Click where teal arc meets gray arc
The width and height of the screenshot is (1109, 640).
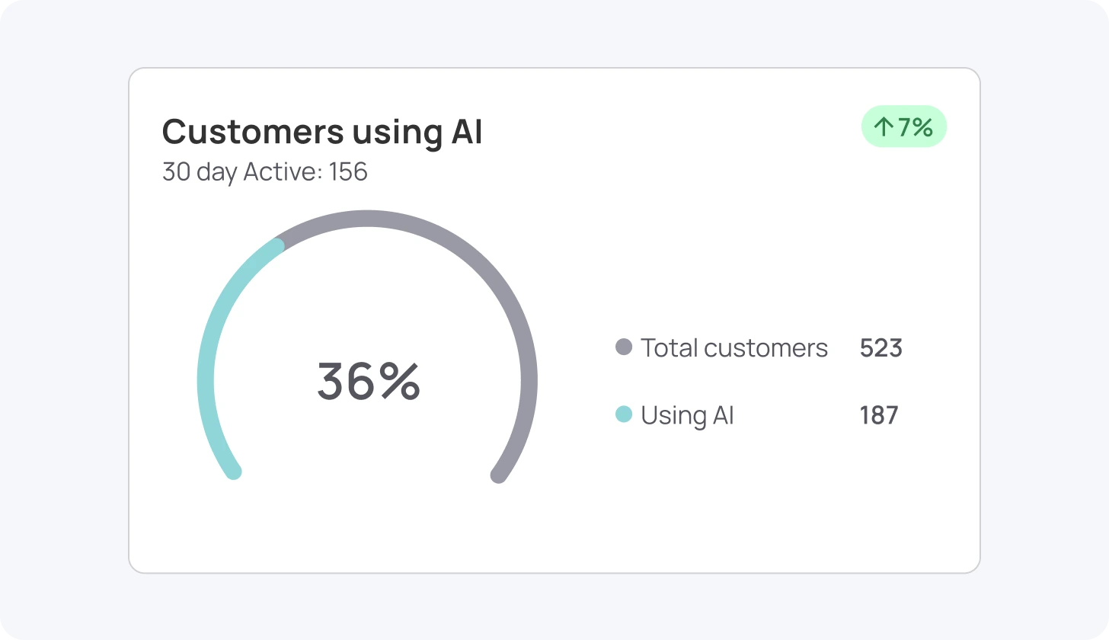point(278,245)
